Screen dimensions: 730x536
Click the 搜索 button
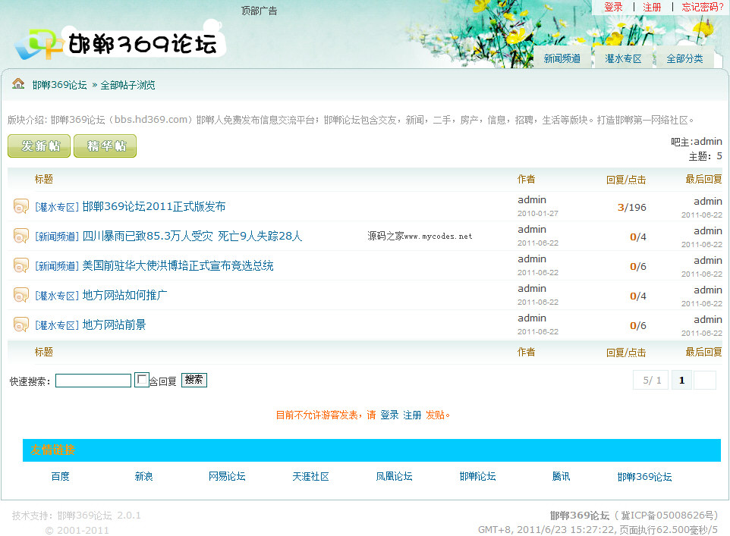[x=194, y=380]
